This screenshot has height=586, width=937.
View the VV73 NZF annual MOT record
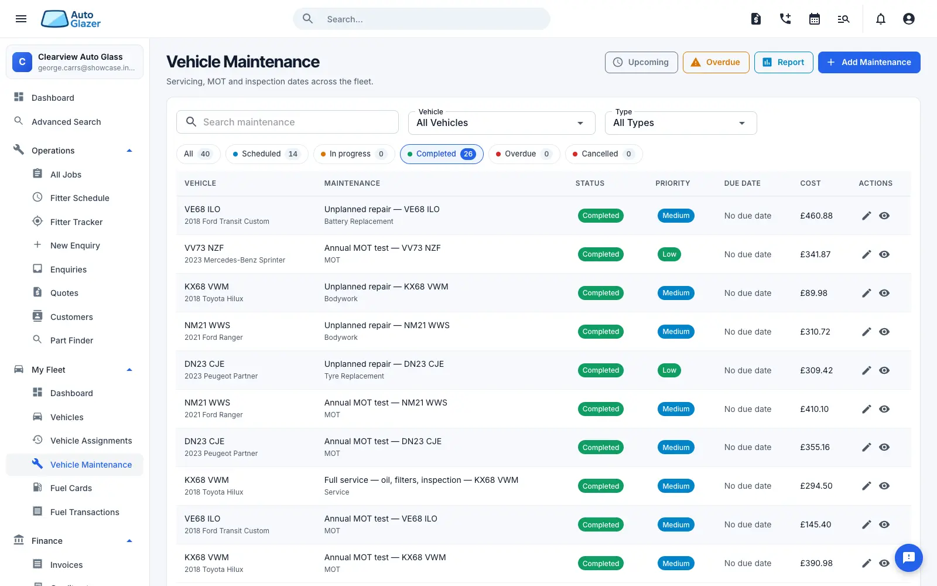884,254
